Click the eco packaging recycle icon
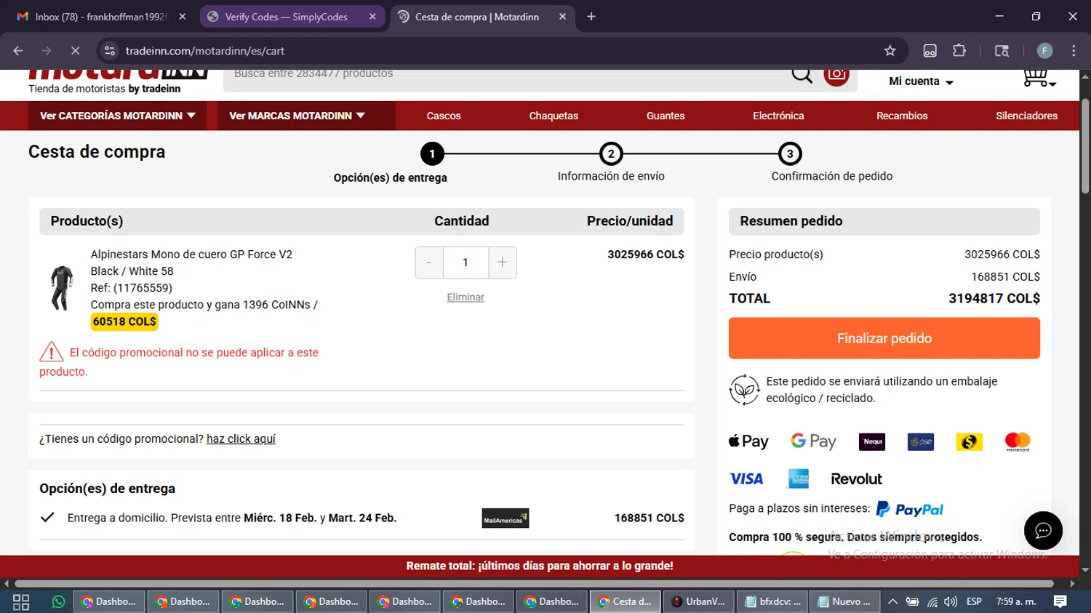Viewport: 1091px width, 613px height. 744,390
